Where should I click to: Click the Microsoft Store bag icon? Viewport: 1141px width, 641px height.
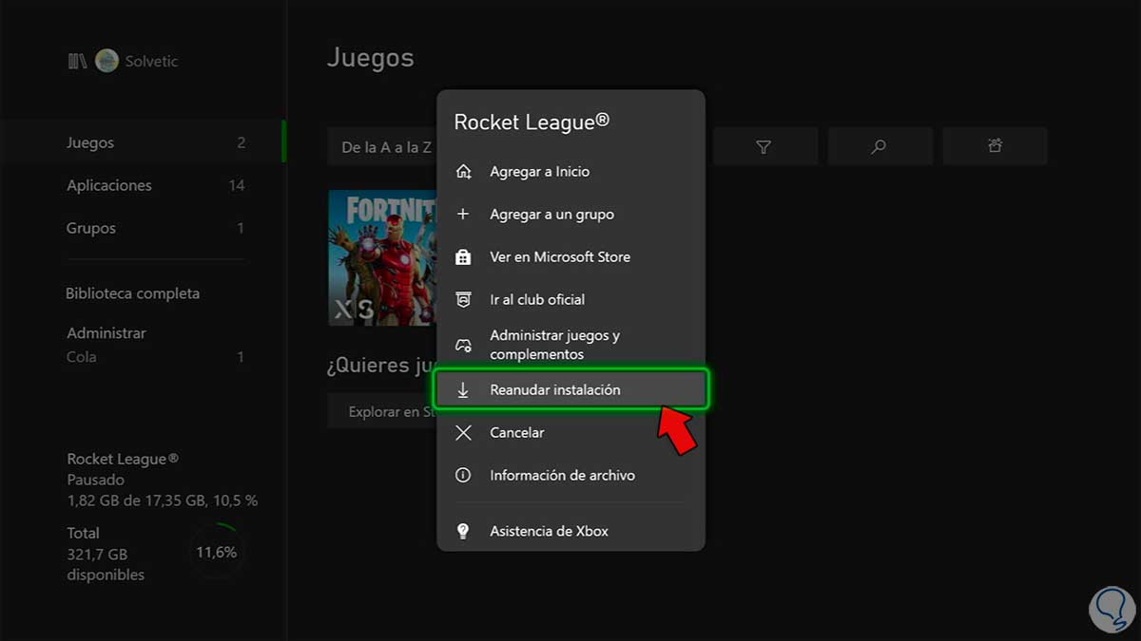tap(463, 257)
